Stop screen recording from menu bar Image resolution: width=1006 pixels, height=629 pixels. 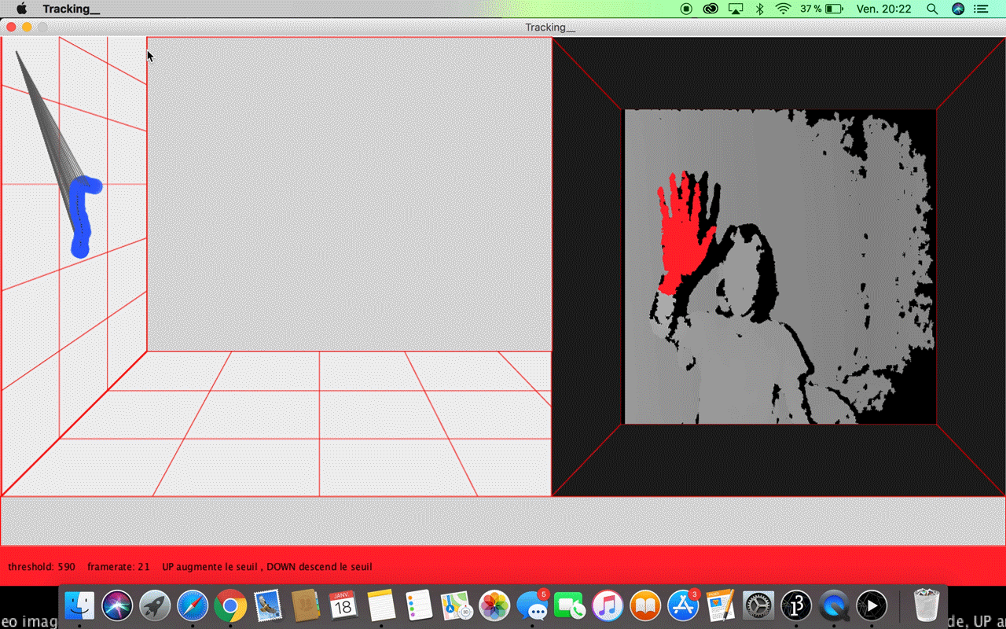point(686,9)
